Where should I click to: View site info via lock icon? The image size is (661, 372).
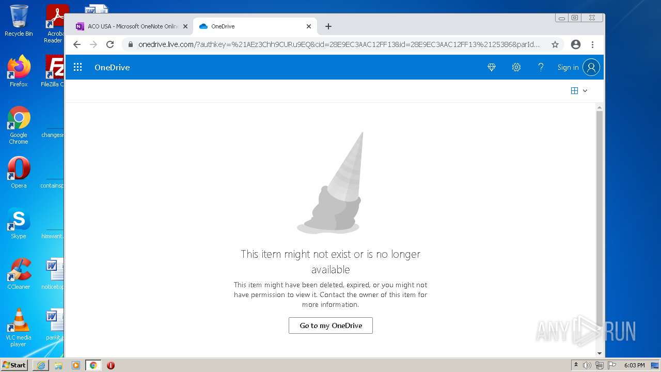(x=131, y=44)
